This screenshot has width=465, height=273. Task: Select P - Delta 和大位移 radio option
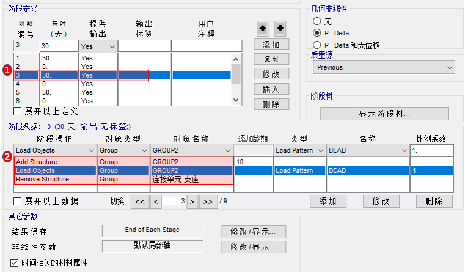(317, 45)
